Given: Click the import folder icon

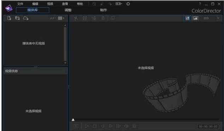Looking at the screenshot, I should click(x=18, y=18).
